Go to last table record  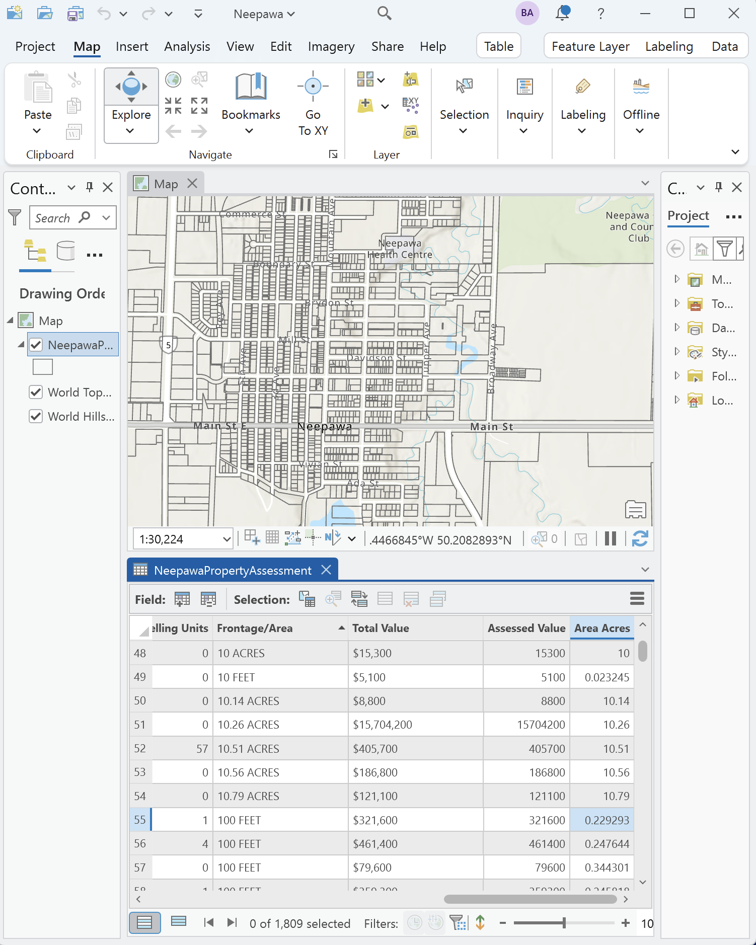pos(232,922)
